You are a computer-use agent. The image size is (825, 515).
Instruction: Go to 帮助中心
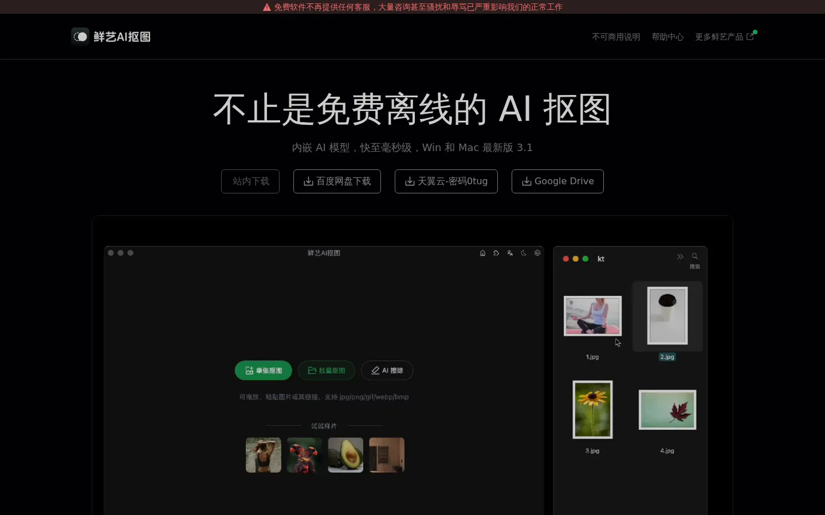pos(667,37)
